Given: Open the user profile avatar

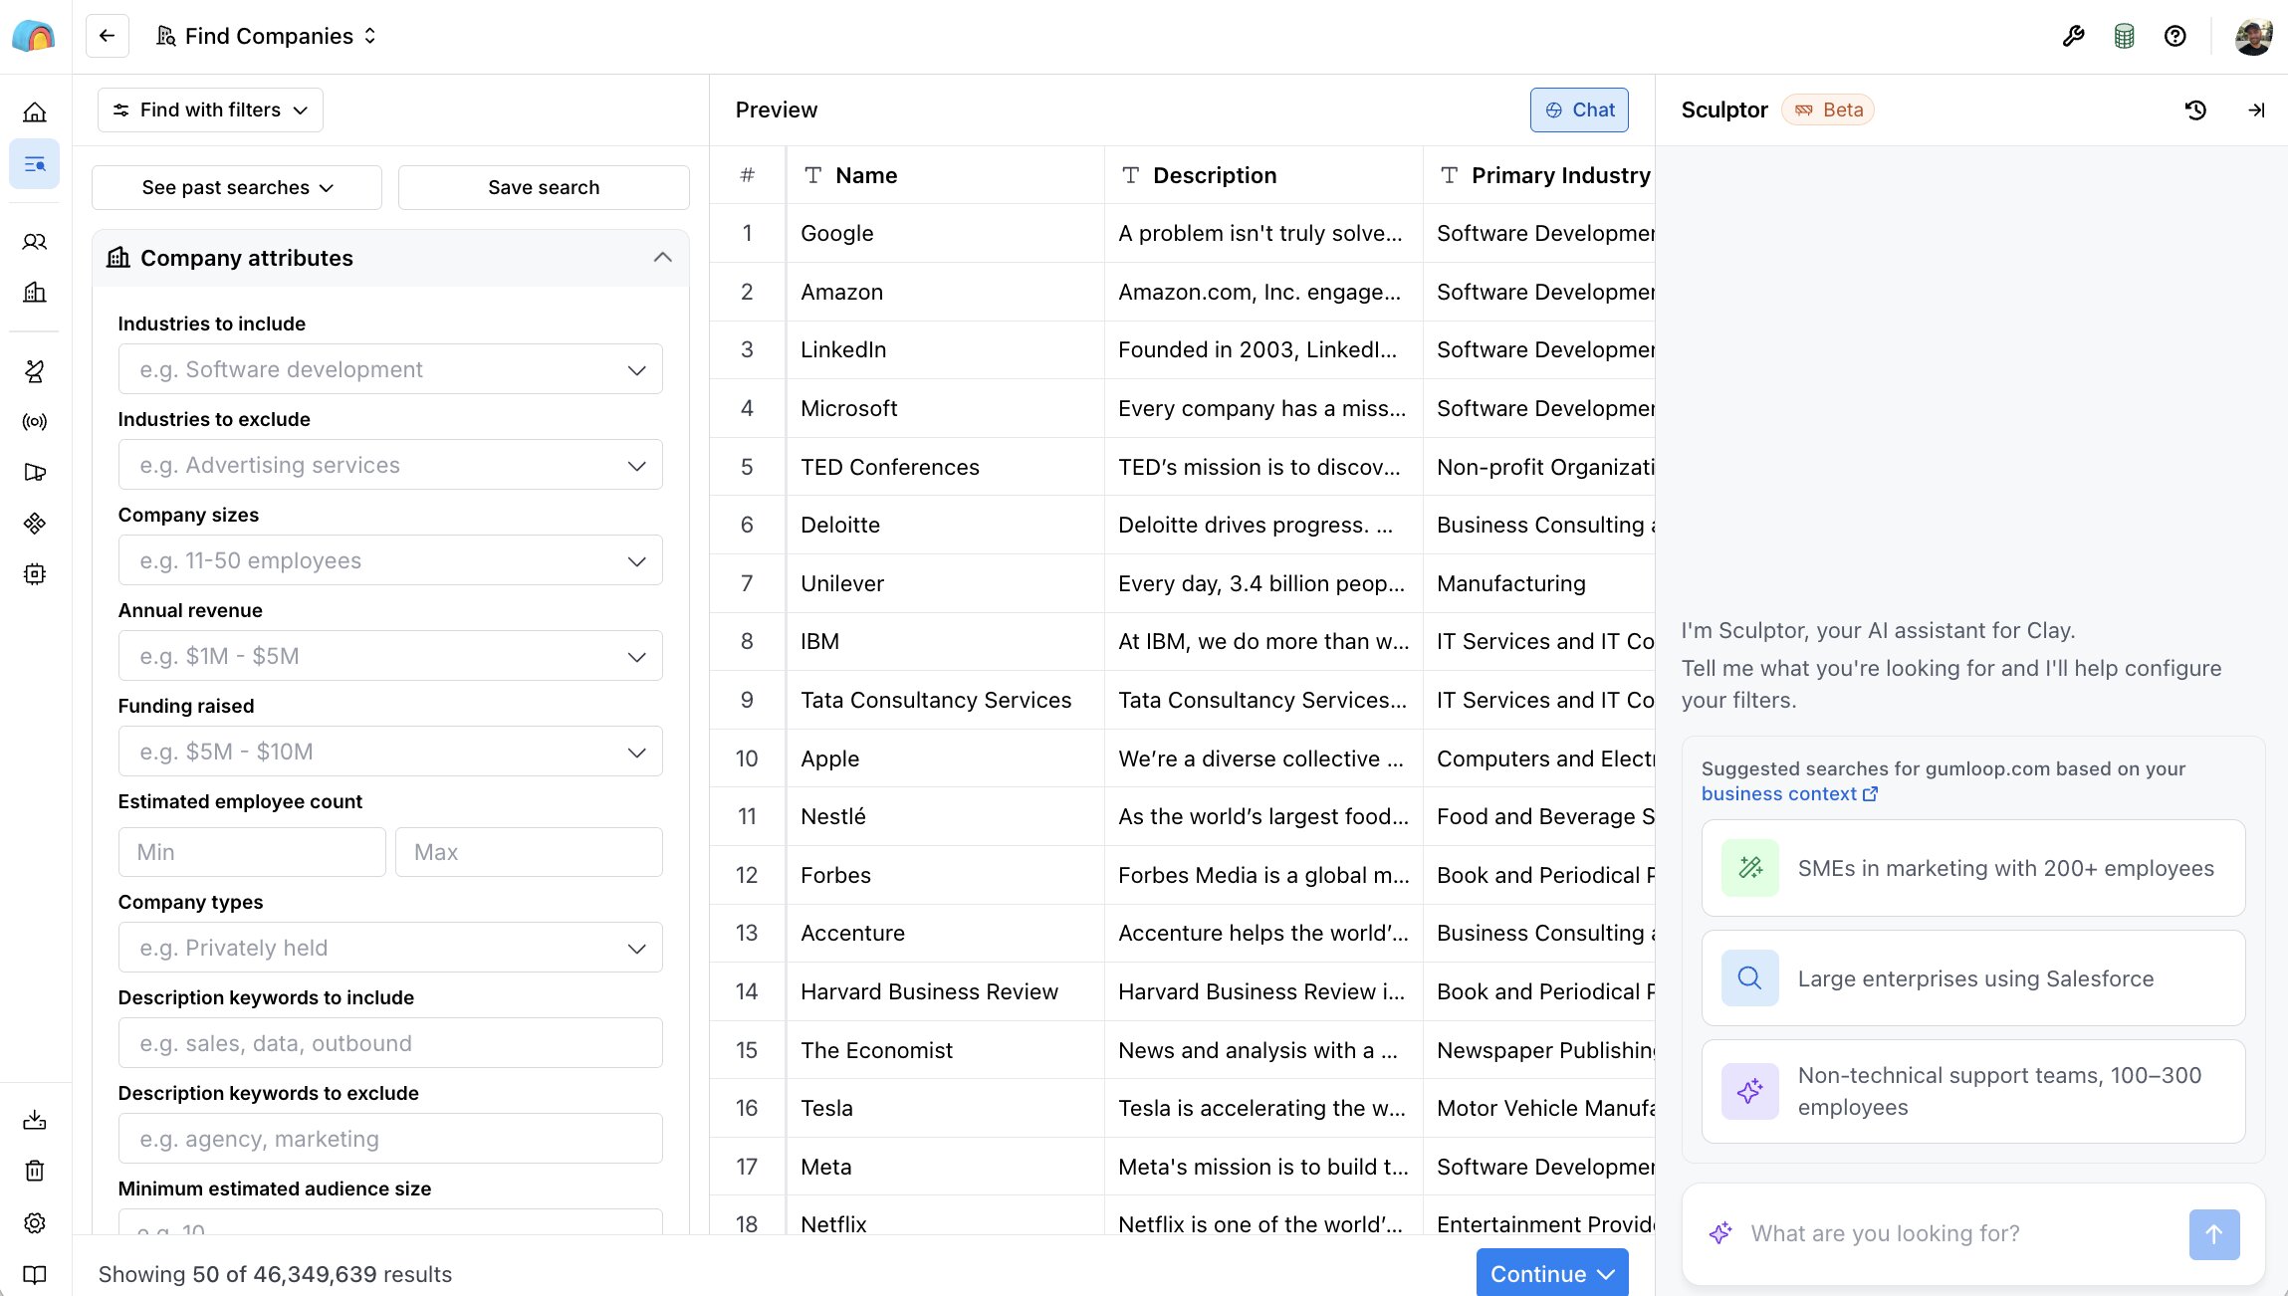Looking at the screenshot, I should tap(2253, 37).
